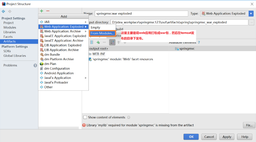Image resolution: width=256 pixels, height=142 pixels.
Task: Choose Web Application: Archive entry
Action: coord(64,31)
